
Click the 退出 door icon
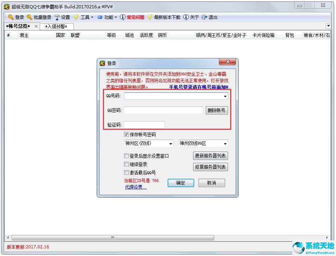point(204,17)
